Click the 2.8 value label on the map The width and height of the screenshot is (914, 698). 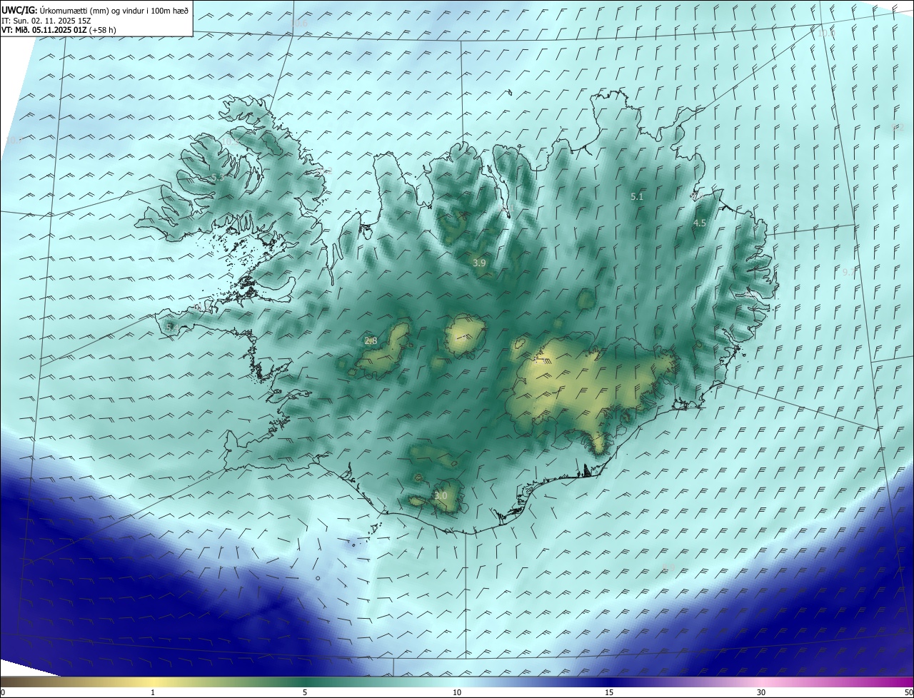[x=371, y=341]
